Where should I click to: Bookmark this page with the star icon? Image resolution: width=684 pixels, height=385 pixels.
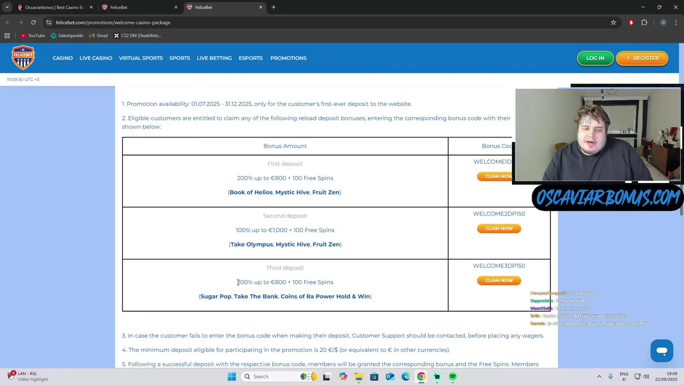613,22
